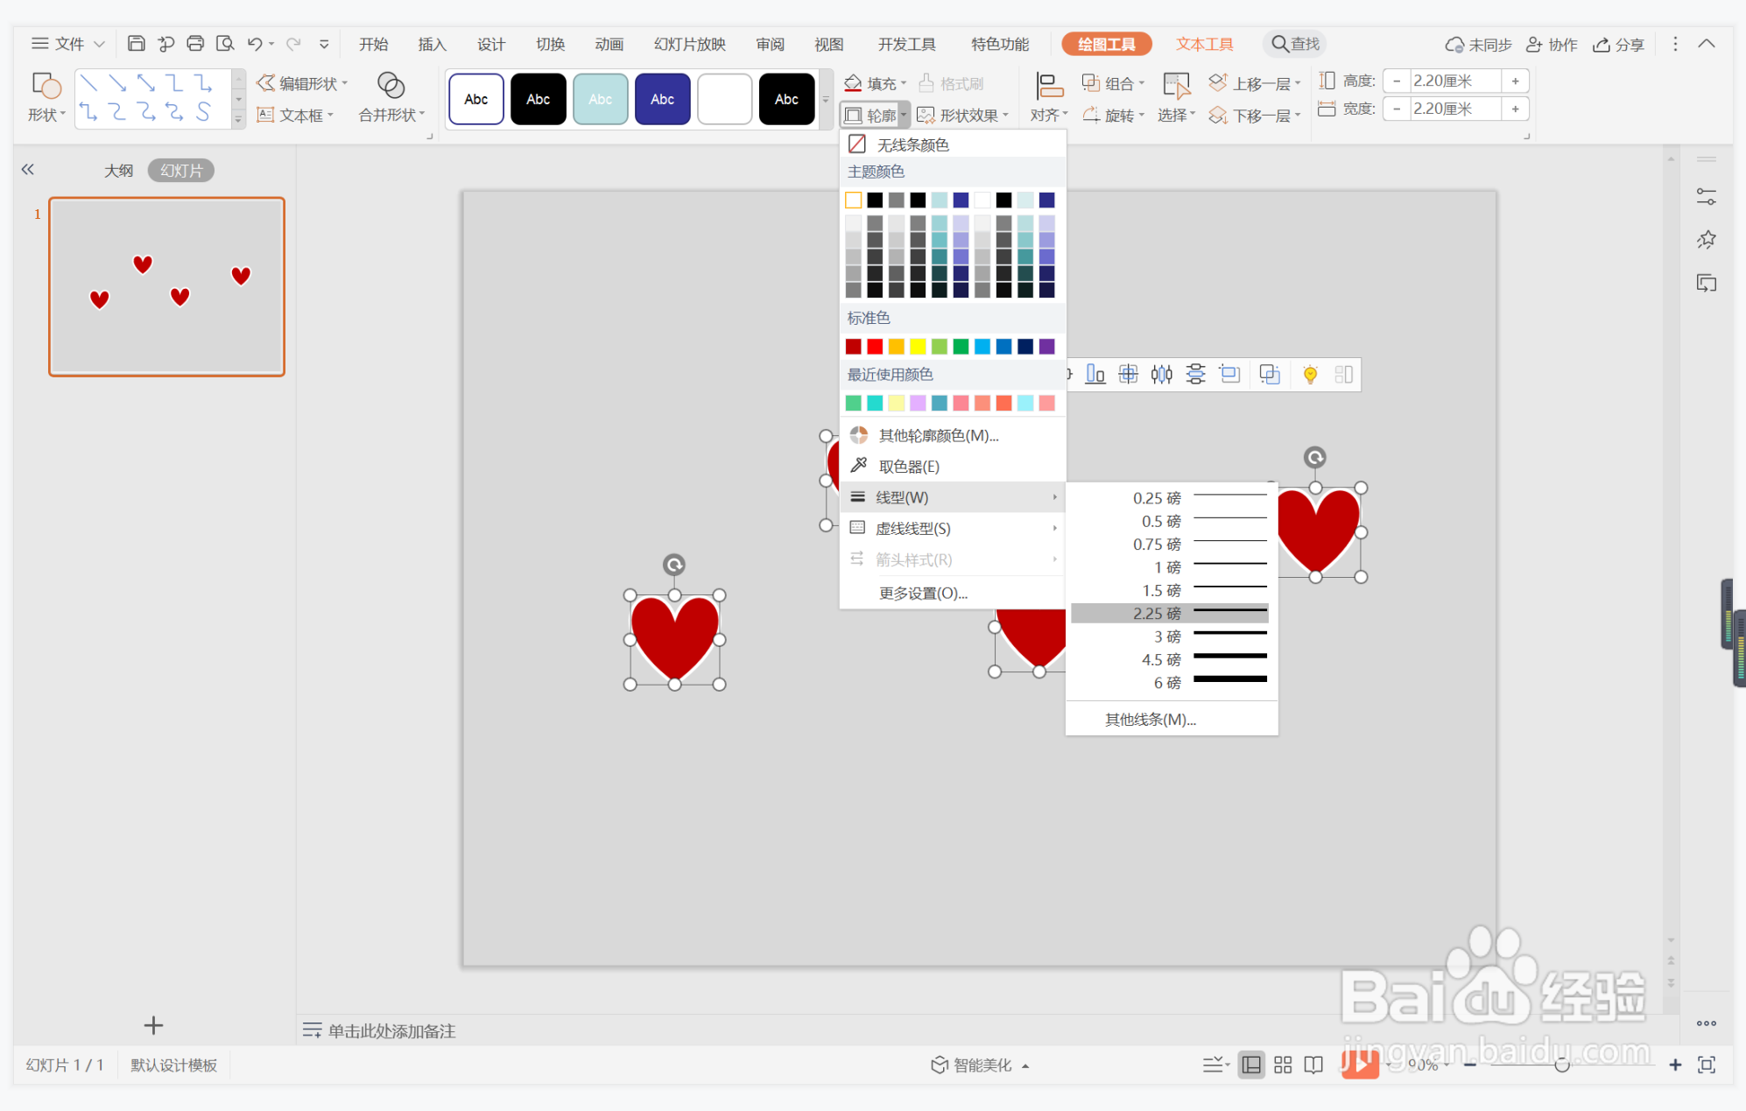This screenshot has height=1111, width=1746.
Task: Open the 文本框 text box dropdown
Action: click(295, 115)
